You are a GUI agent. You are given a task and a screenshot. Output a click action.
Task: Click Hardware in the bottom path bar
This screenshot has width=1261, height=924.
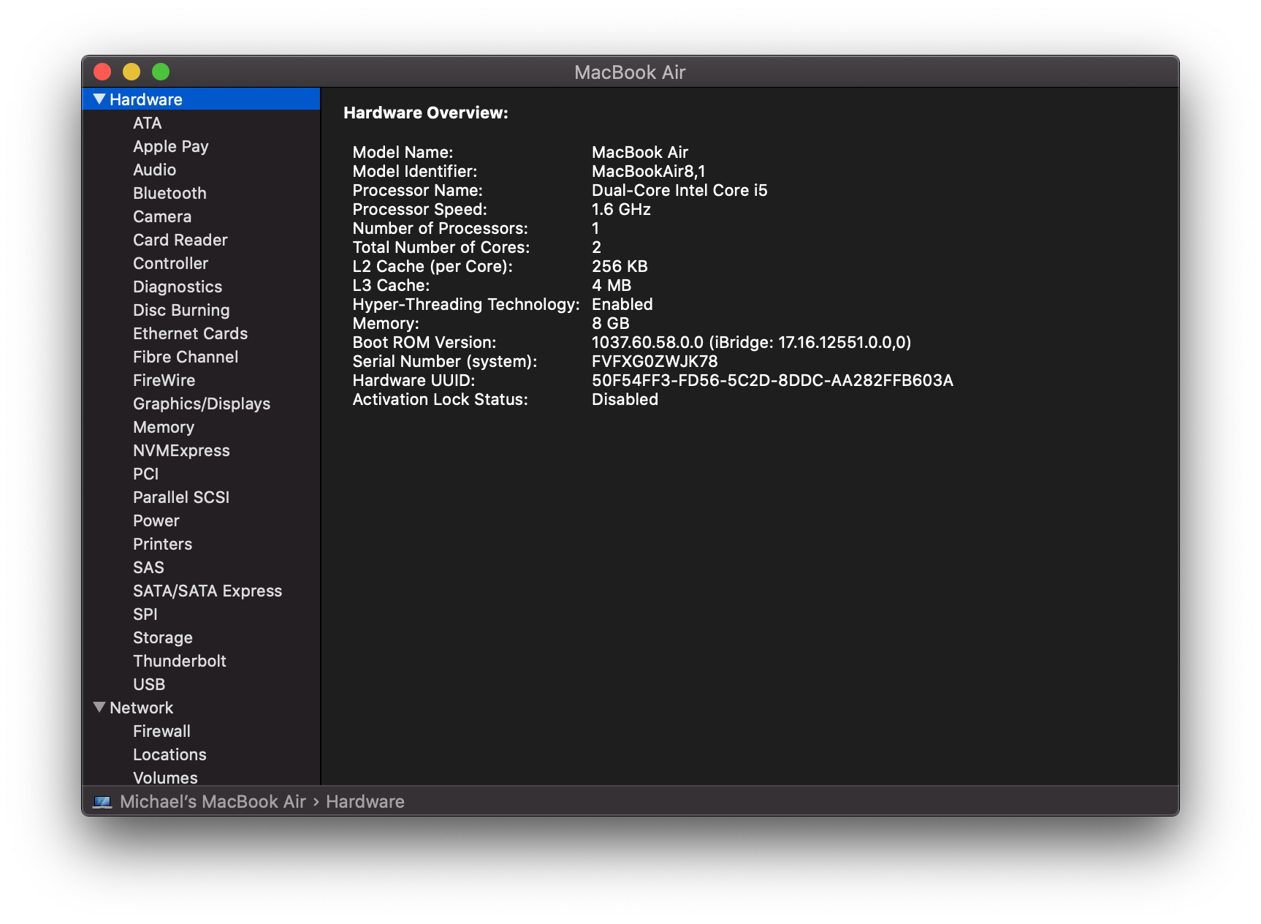pyautogui.click(x=365, y=802)
